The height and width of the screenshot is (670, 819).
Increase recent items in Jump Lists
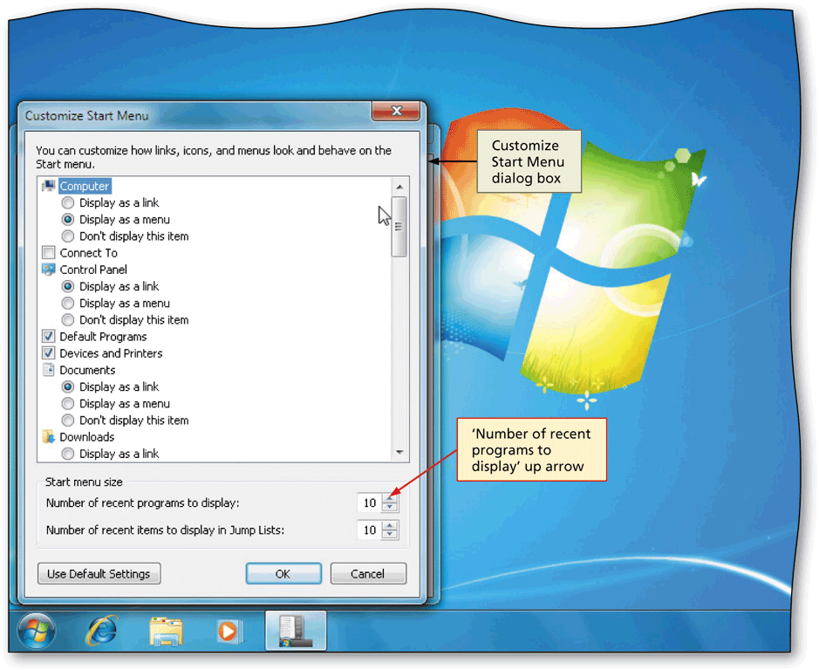click(x=390, y=526)
